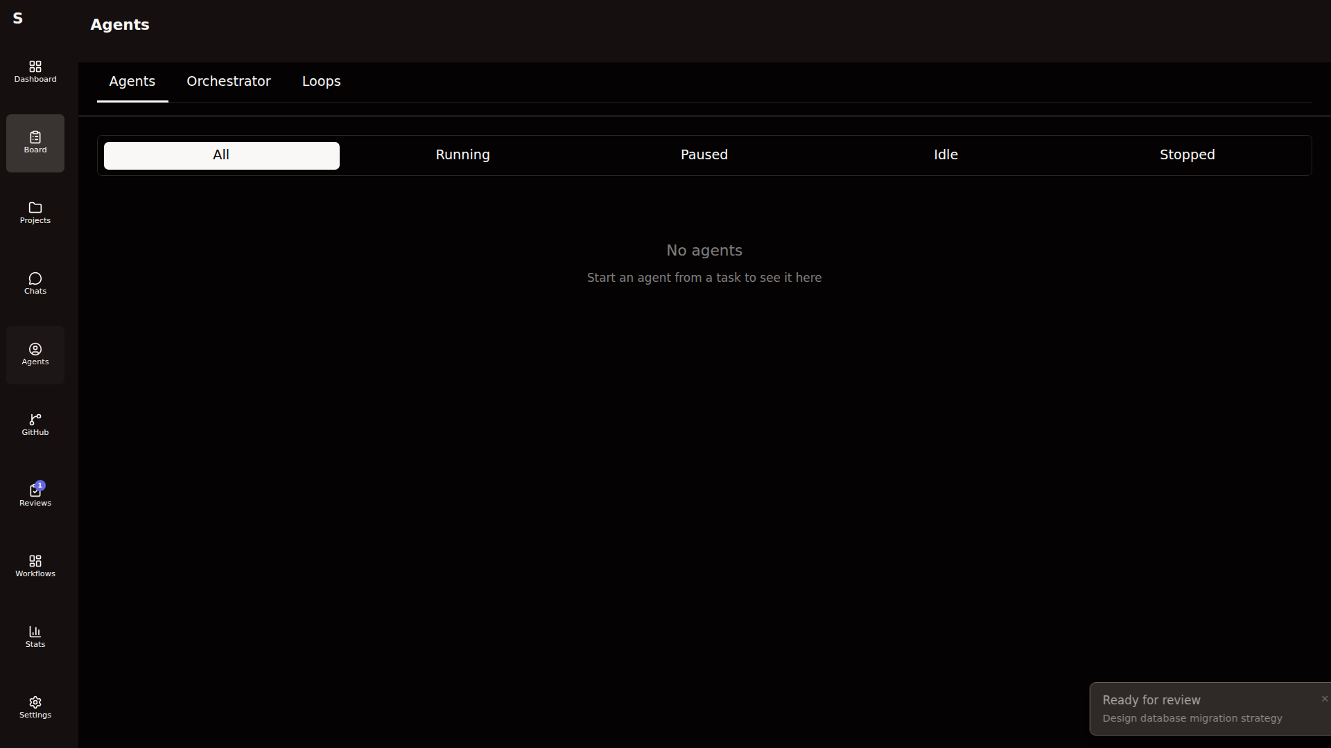Viewport: 1331px width, 748px height.
Task: Open the Dashboard panel
Action: 35,71
